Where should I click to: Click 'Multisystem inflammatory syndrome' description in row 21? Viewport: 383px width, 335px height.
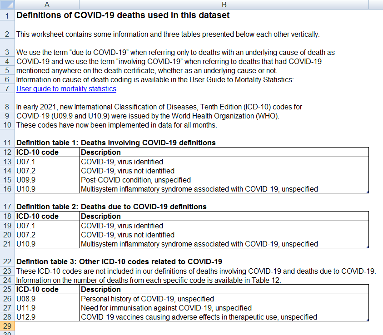pyautogui.click(x=224, y=244)
